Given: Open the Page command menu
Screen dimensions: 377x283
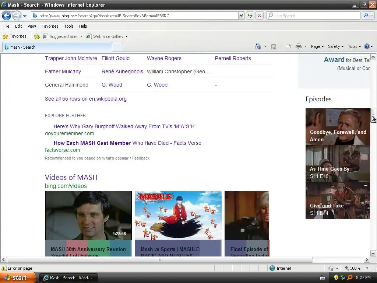Looking at the screenshot, I should [317, 46].
